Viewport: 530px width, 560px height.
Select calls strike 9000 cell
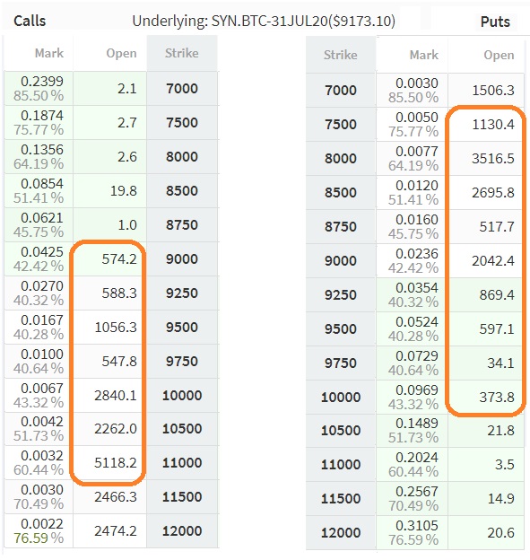(x=182, y=259)
